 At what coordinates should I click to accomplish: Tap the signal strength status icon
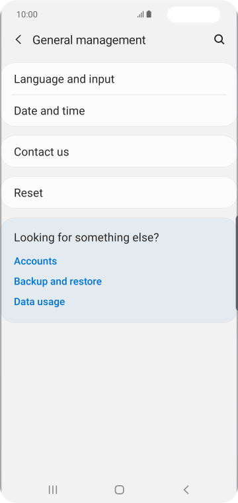[x=141, y=15]
